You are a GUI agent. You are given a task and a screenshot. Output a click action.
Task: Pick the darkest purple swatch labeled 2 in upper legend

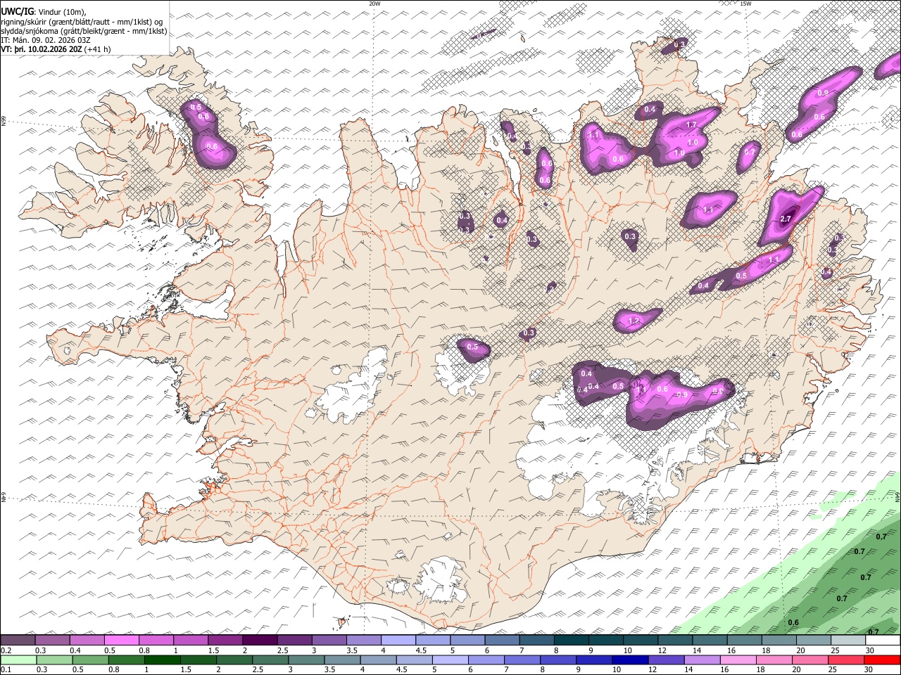[x=260, y=641]
